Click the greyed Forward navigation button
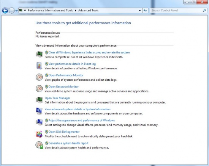 12,11
